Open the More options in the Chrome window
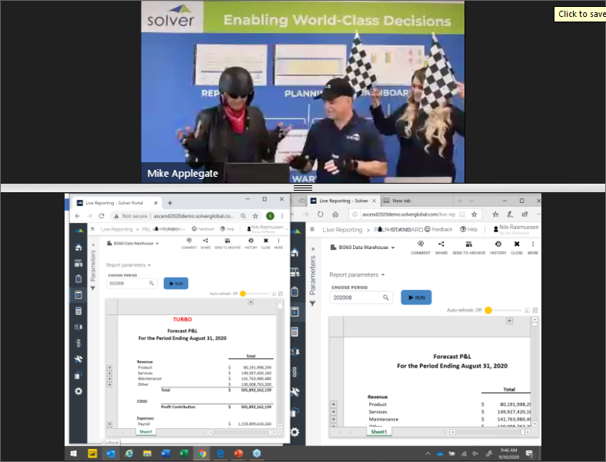606x462 pixels. click(278, 243)
